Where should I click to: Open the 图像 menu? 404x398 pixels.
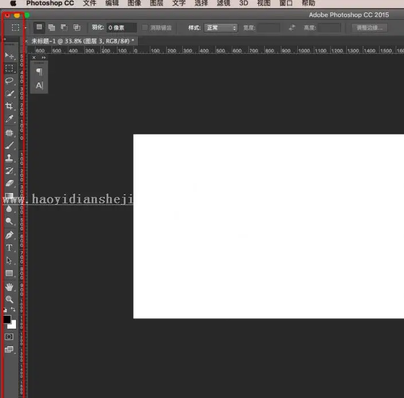pos(134,3)
